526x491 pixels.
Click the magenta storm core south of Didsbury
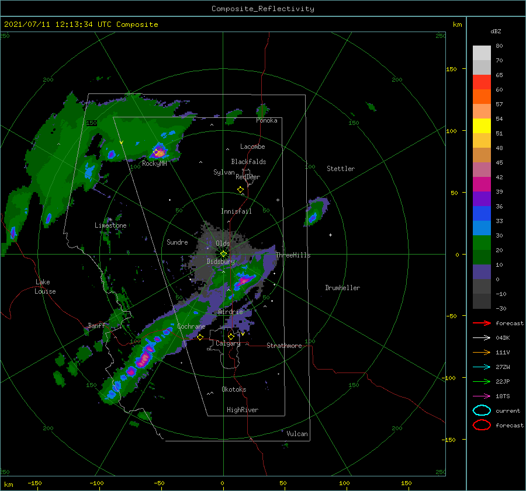(x=245, y=280)
